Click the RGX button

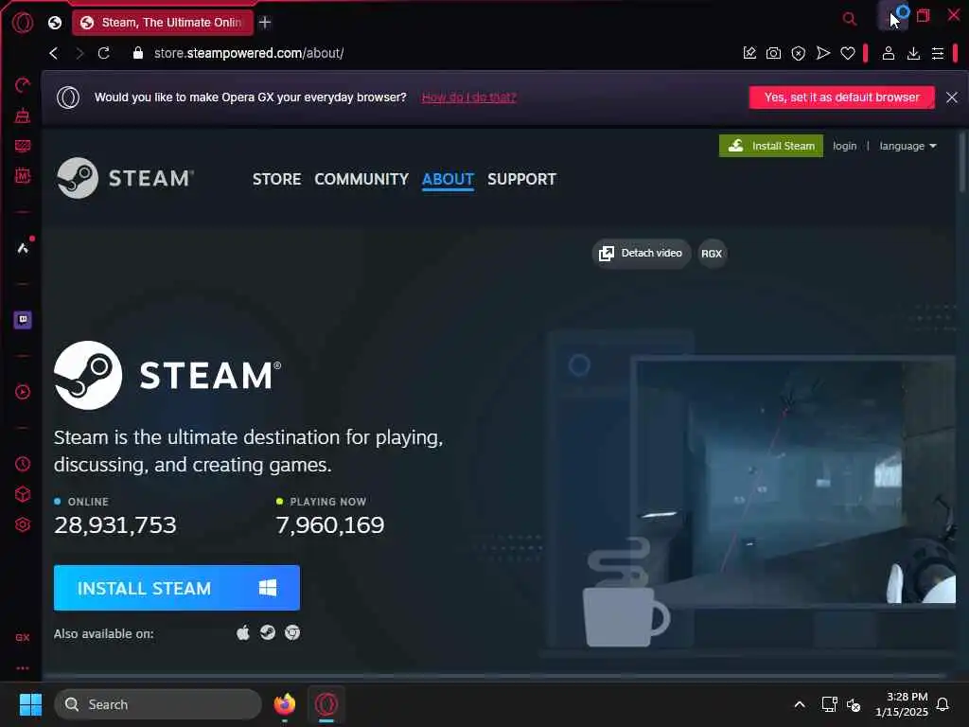coord(712,254)
